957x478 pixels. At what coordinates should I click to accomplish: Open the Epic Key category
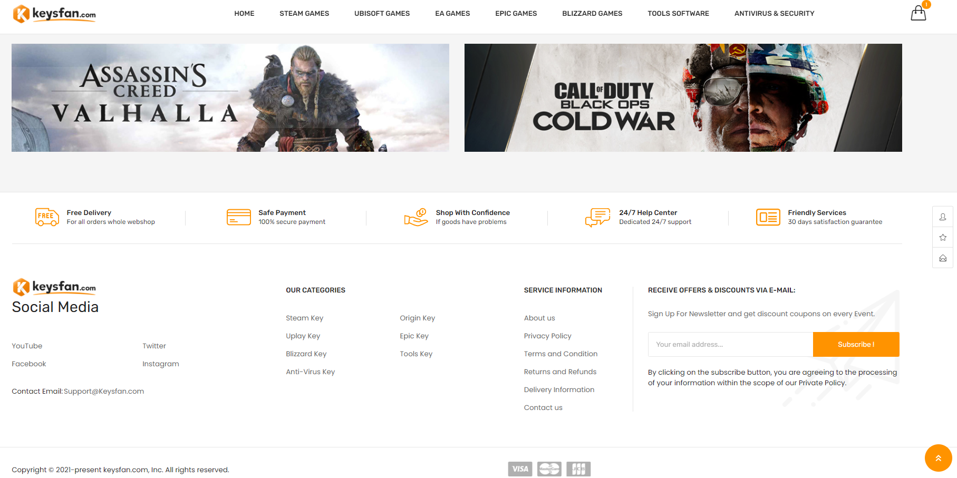[414, 336]
